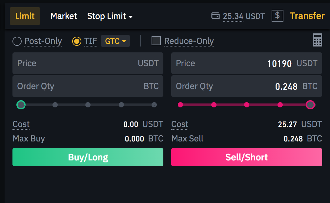Click the sell-side Order Qty field
The height and width of the screenshot is (203, 330).
point(246,86)
